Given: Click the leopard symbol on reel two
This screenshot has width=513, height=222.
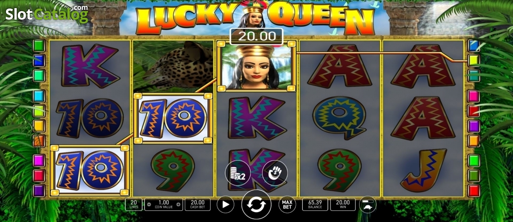Looking at the screenshot, I should [x=173, y=66].
